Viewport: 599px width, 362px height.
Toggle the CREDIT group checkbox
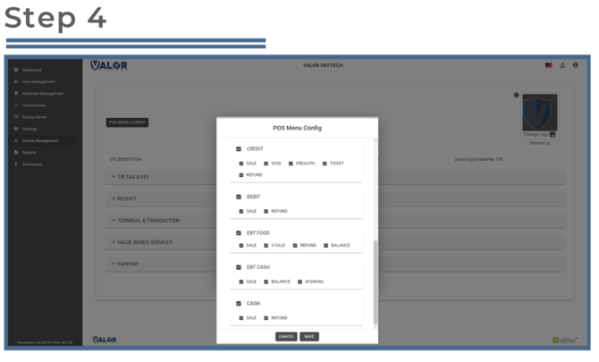click(x=239, y=149)
